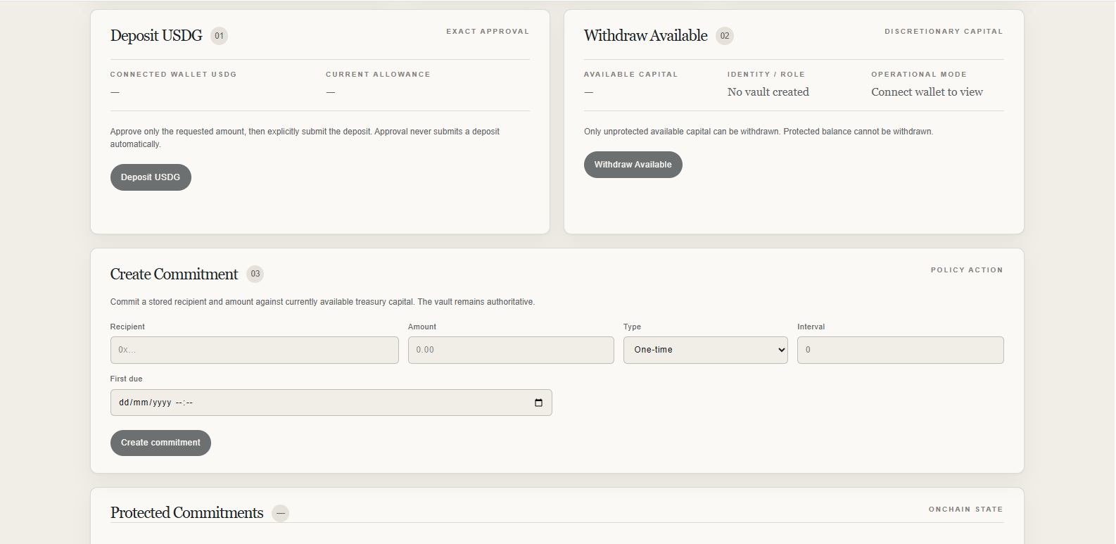
Task: Click the 'Connect wallet to view' value
Action: coord(927,92)
